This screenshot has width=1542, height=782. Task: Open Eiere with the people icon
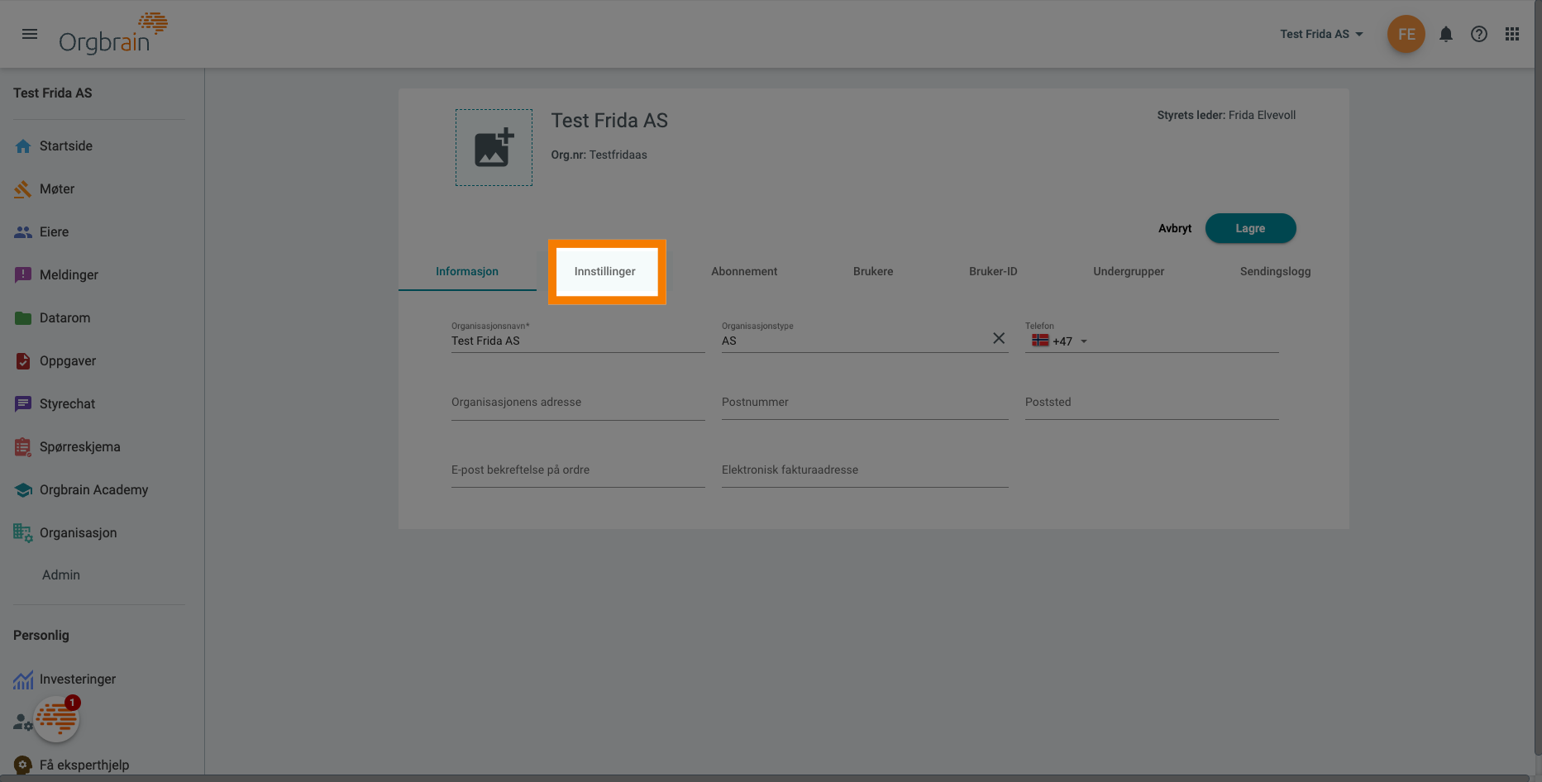22,231
